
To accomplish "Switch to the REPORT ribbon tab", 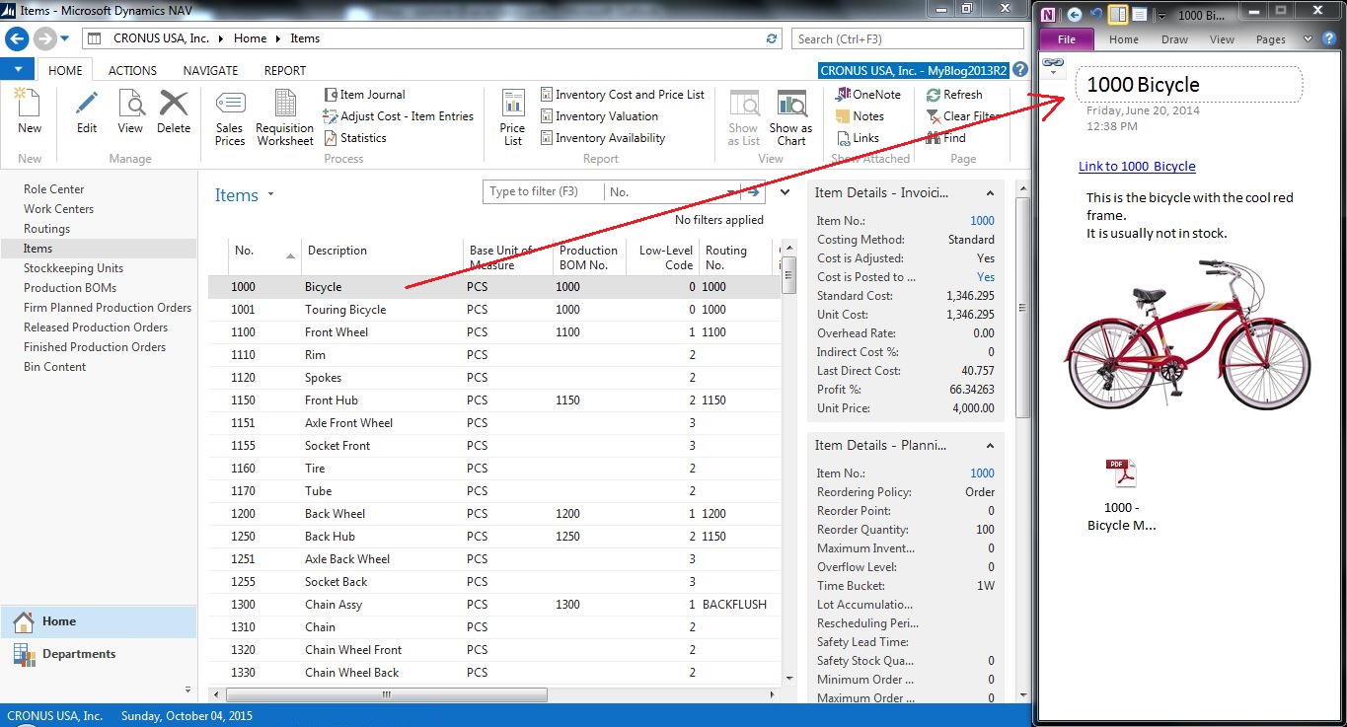I will click(x=284, y=70).
